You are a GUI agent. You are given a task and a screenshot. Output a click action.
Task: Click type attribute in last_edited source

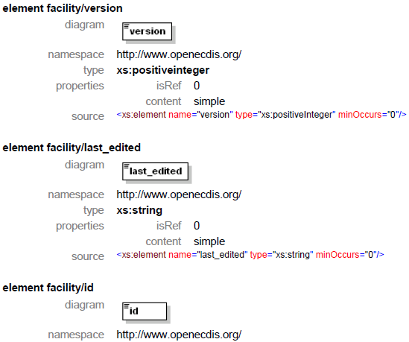(259, 255)
